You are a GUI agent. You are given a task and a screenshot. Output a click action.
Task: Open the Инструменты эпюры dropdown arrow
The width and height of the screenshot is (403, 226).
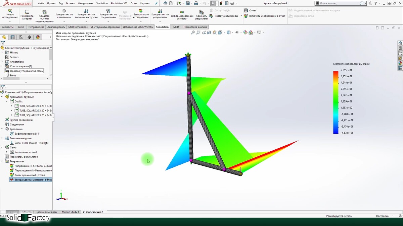click(x=241, y=16)
